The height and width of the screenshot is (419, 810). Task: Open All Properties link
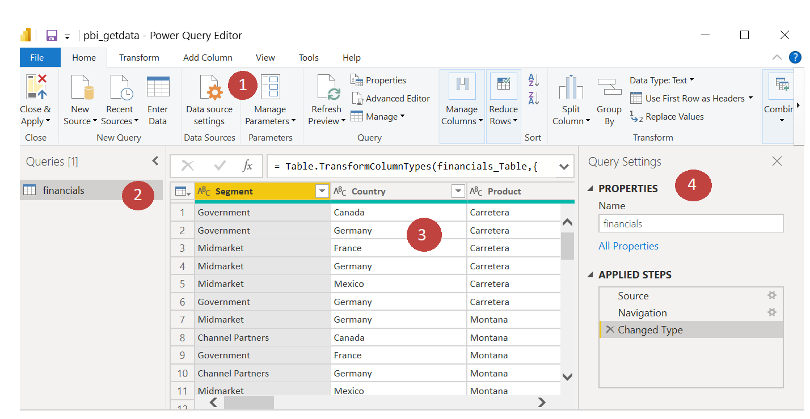click(x=628, y=246)
